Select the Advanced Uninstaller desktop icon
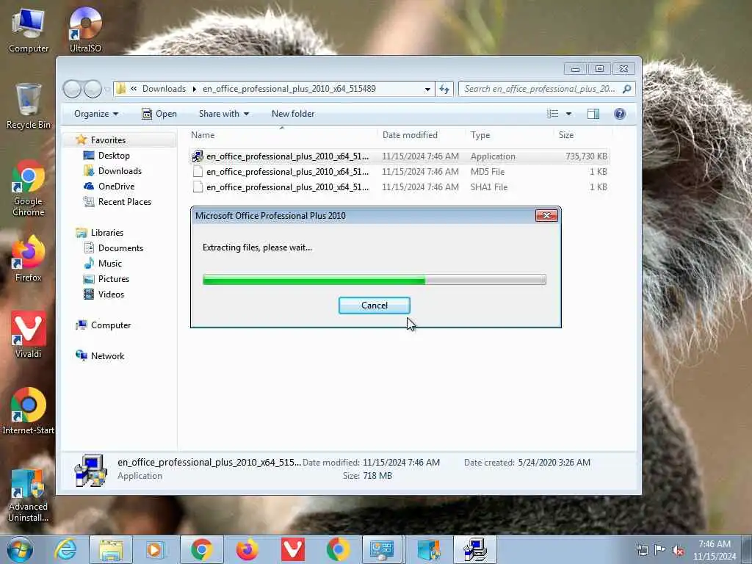The width and height of the screenshot is (752, 564). click(29, 496)
